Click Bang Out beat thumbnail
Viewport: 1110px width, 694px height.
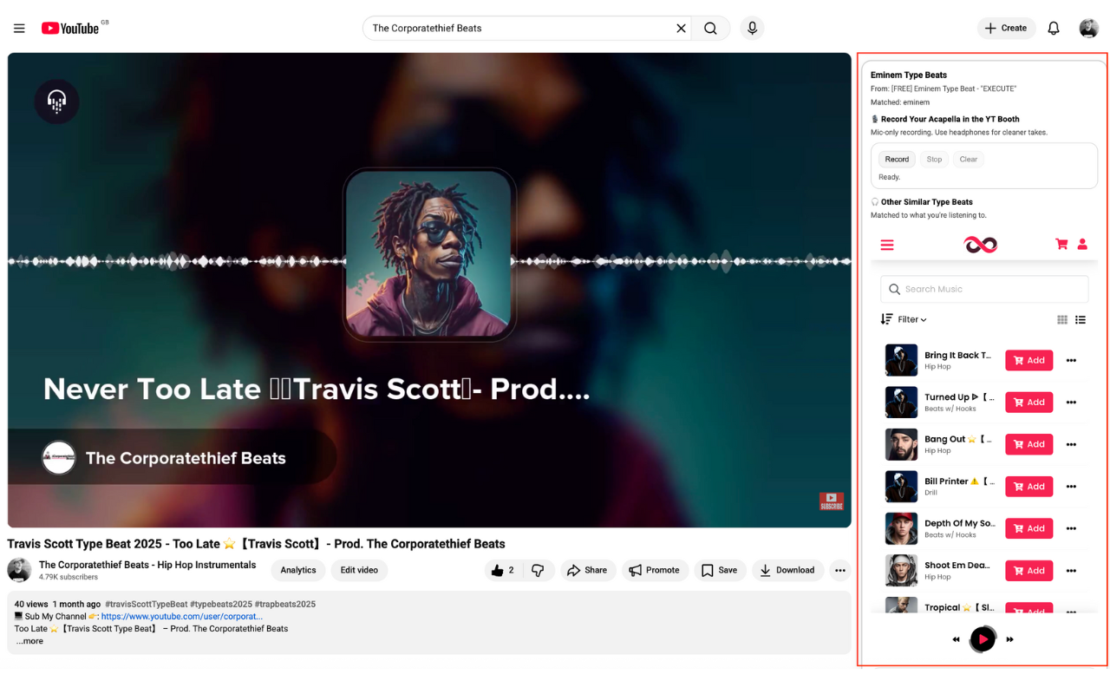coord(901,444)
